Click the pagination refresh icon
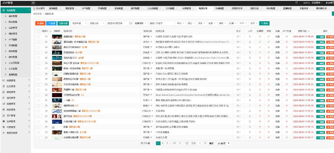 coord(187,143)
